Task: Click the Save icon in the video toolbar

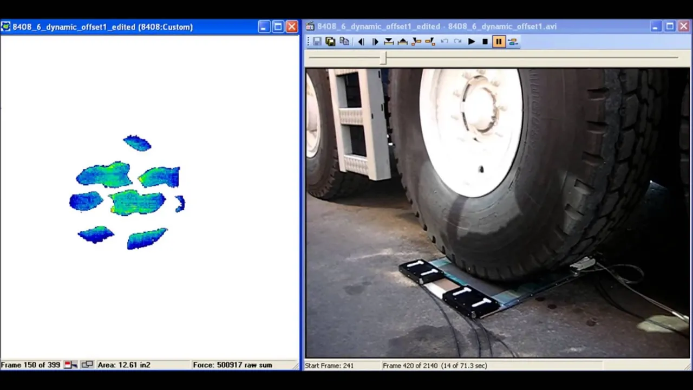Action: click(x=317, y=42)
